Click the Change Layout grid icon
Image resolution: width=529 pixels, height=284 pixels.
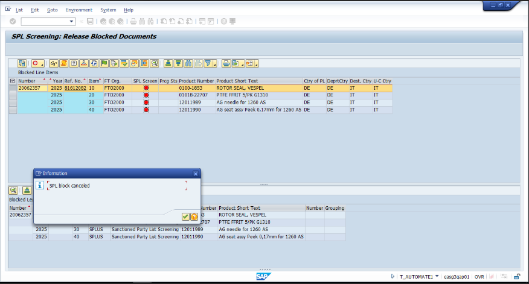coord(250,63)
